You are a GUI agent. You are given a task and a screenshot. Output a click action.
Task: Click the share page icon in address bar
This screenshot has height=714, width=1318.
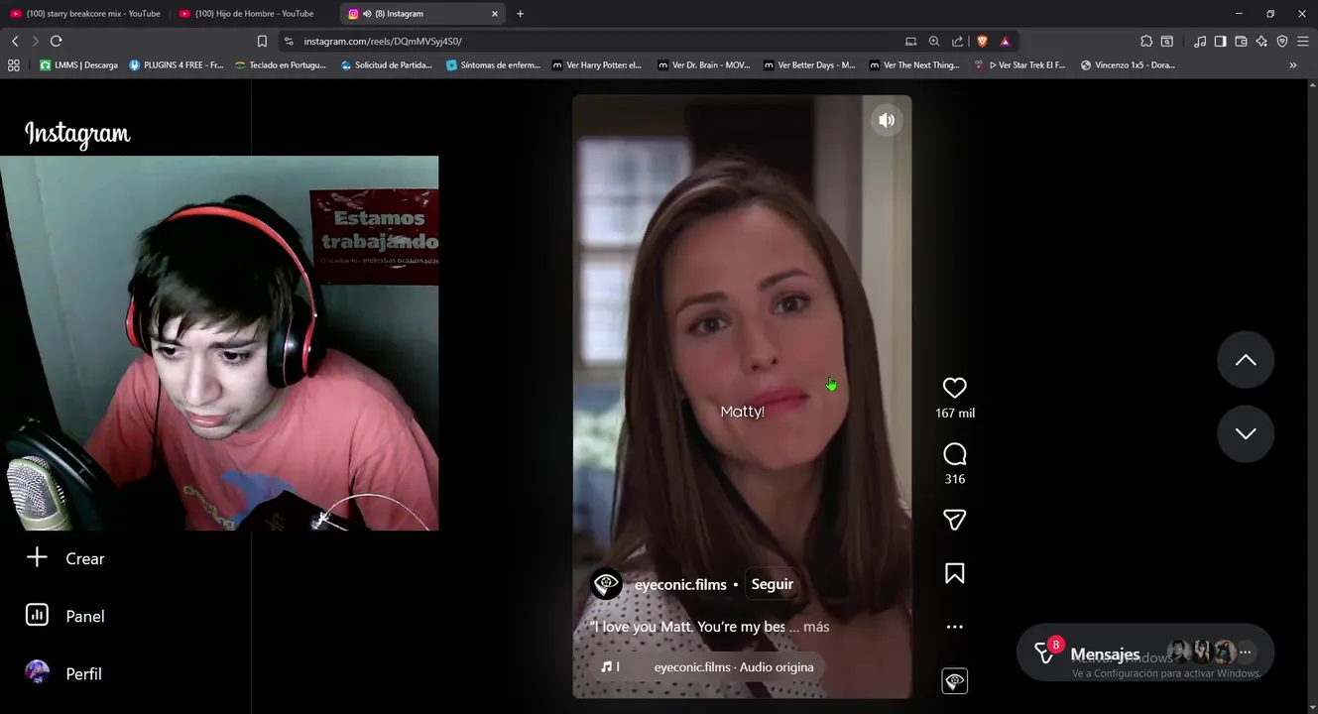click(x=957, y=41)
